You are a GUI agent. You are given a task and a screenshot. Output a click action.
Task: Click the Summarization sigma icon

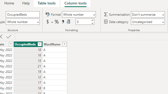coord(106,14)
